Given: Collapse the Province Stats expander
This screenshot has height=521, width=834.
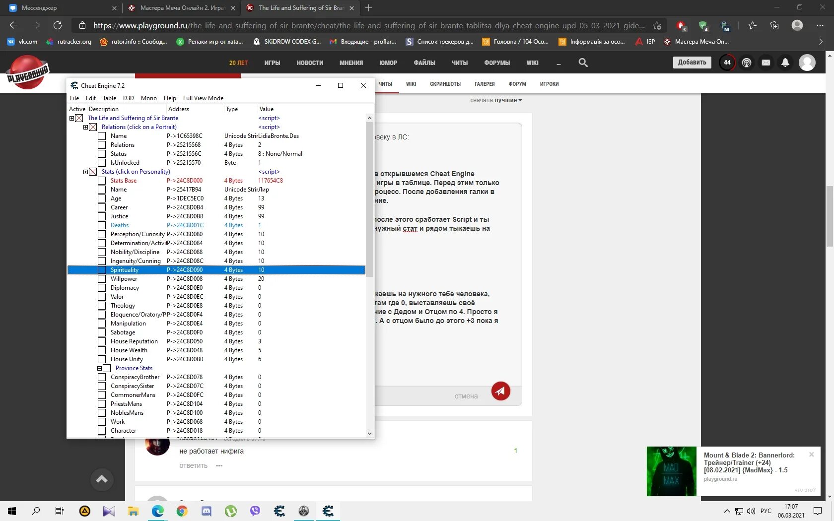Looking at the screenshot, I should coord(99,368).
